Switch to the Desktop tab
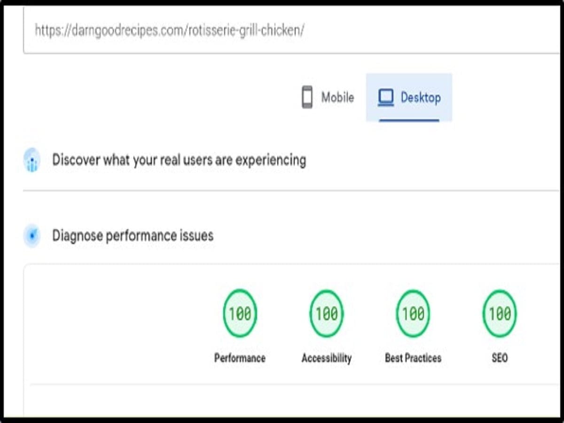This screenshot has width=564, height=423. 410,97
